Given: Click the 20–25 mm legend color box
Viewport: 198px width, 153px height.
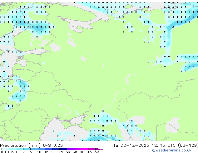Looking at the screenshot, I should pos(56,149).
